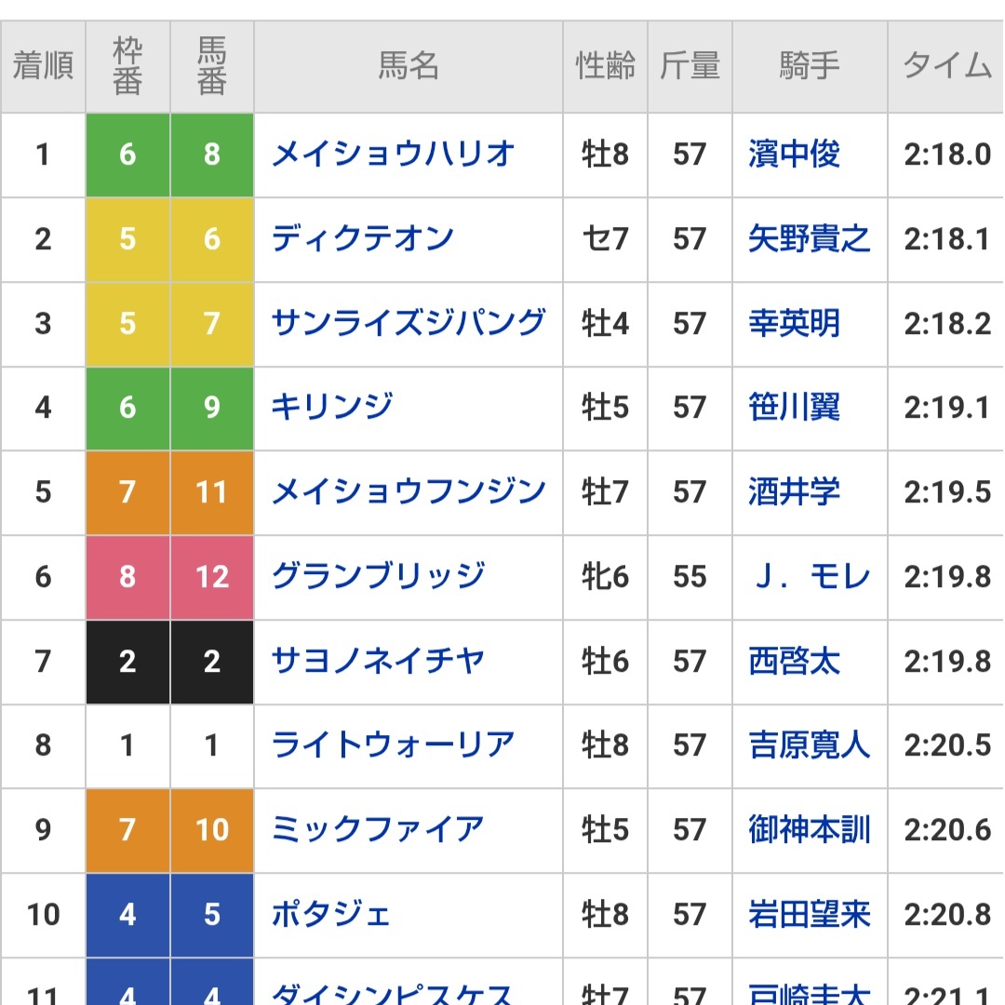
Task: Open horse ミックファイア link
Action: tap(378, 829)
